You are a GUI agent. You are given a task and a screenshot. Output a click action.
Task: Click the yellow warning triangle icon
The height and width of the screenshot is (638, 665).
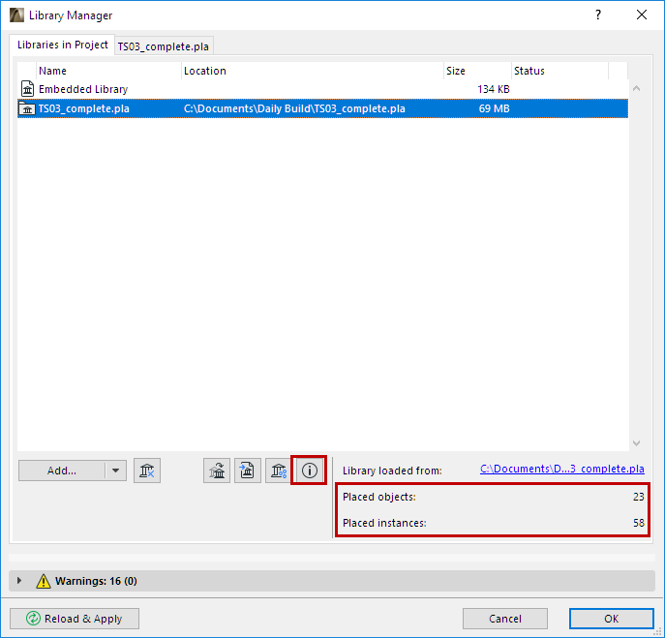point(44,581)
